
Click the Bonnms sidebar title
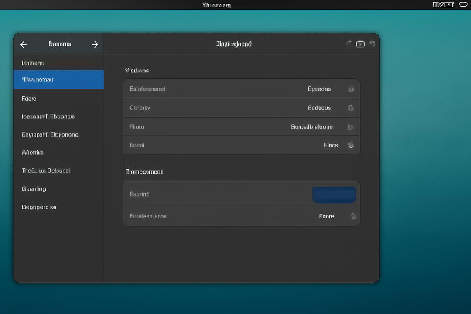point(60,44)
